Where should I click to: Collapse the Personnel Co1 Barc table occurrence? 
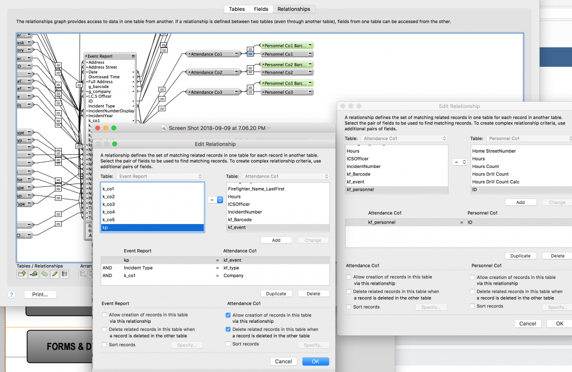tap(310, 46)
